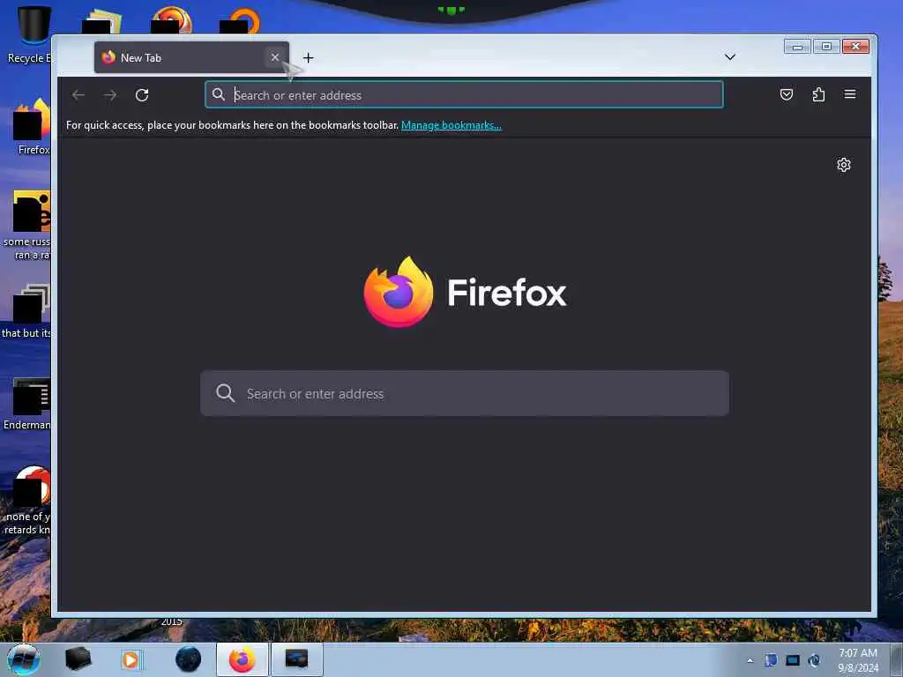Select the 'some russ' desktop icon
The height and width of the screenshot is (677, 903).
(x=27, y=225)
